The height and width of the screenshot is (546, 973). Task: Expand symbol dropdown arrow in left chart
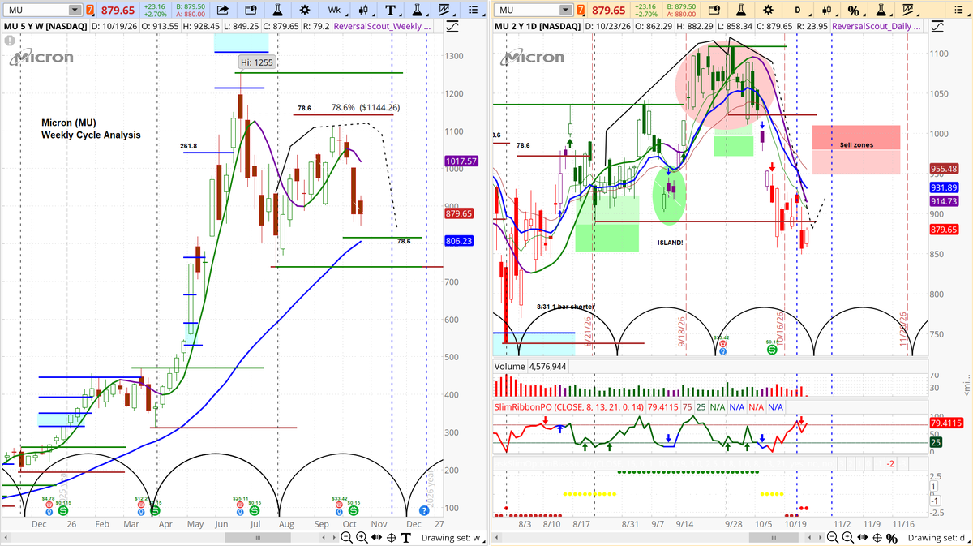pyautogui.click(x=75, y=11)
